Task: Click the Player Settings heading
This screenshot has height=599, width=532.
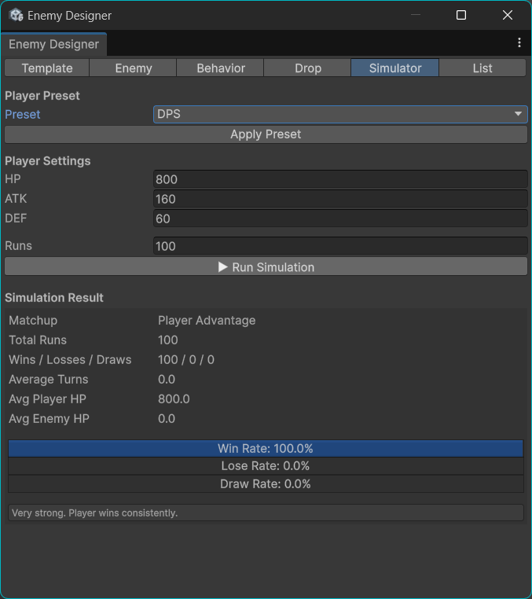Action: coord(48,161)
